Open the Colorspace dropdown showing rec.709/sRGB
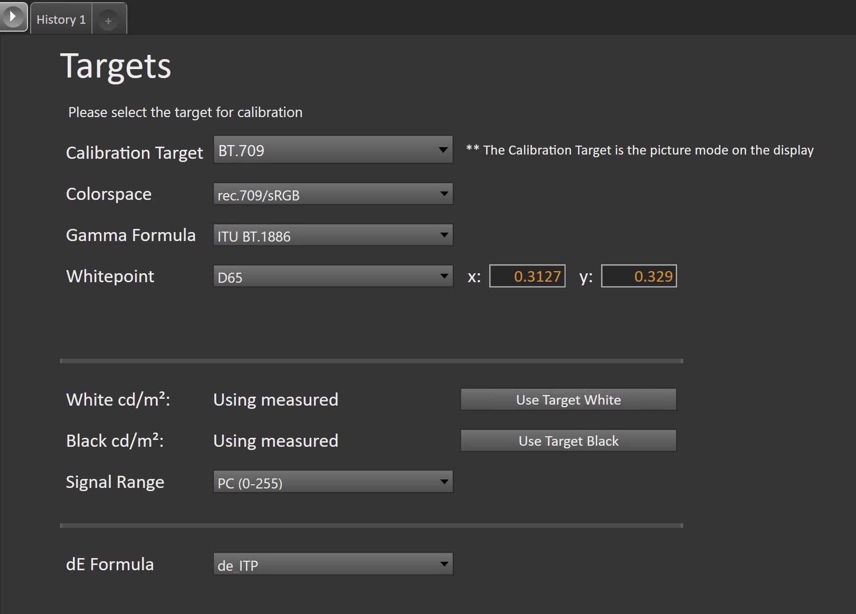 coord(332,194)
